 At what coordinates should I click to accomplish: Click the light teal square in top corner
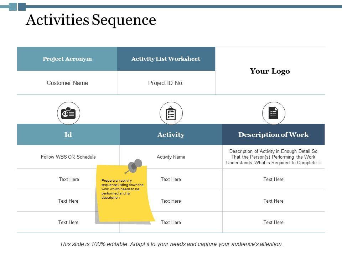13,6
